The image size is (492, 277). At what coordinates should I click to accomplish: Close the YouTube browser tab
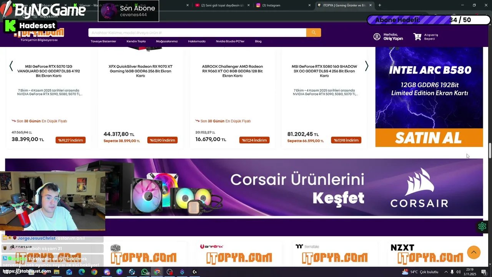pyautogui.click(x=248, y=5)
